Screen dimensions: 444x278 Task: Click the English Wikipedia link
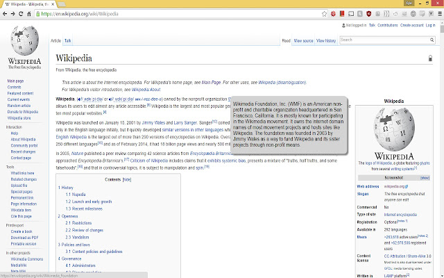click(71, 137)
